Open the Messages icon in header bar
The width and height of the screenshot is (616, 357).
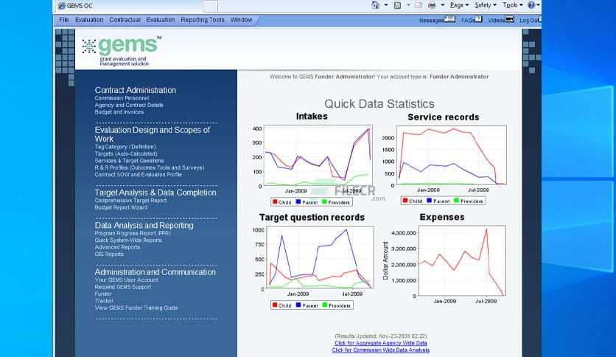click(449, 20)
